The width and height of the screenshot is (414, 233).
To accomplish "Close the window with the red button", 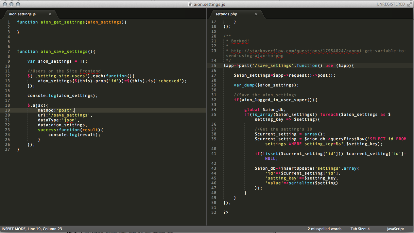I will [x=5, y=4].
